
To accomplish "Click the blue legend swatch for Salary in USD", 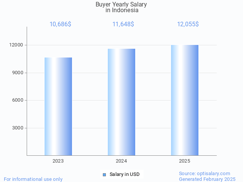I will pyautogui.click(x=104, y=174).
